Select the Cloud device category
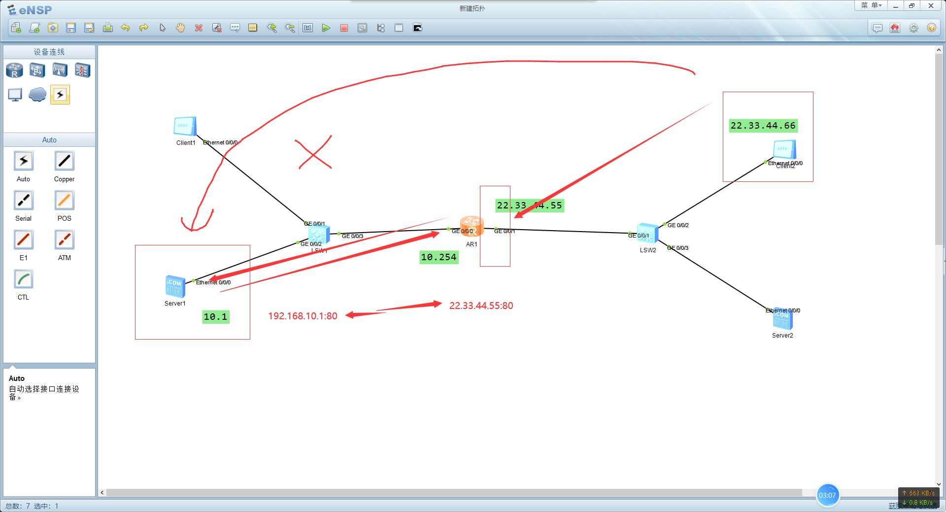Screen dimensions: 946x512 click(x=37, y=94)
